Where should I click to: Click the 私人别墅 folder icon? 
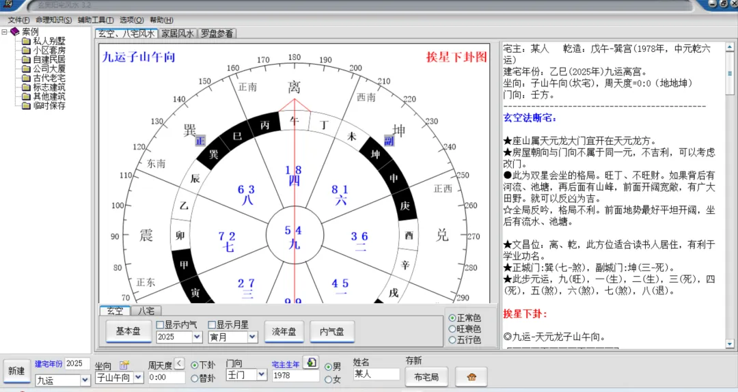click(27, 41)
